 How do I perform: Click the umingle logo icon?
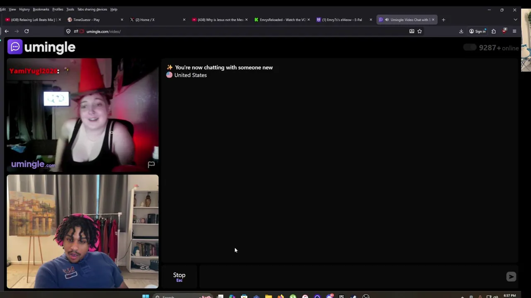coord(15,47)
